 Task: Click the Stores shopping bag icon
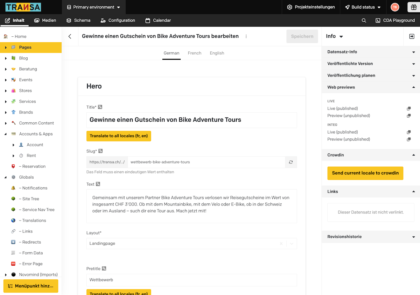tap(13, 91)
